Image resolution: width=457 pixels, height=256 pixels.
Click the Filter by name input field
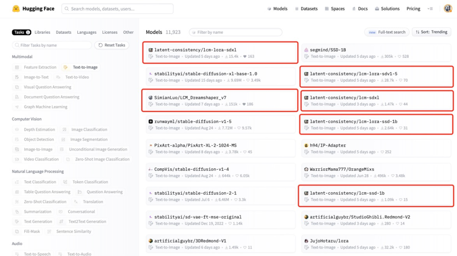[236, 32]
